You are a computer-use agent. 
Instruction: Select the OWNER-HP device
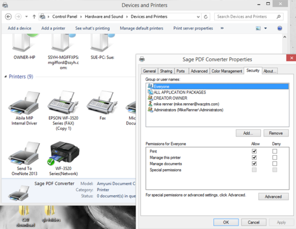point(24,47)
